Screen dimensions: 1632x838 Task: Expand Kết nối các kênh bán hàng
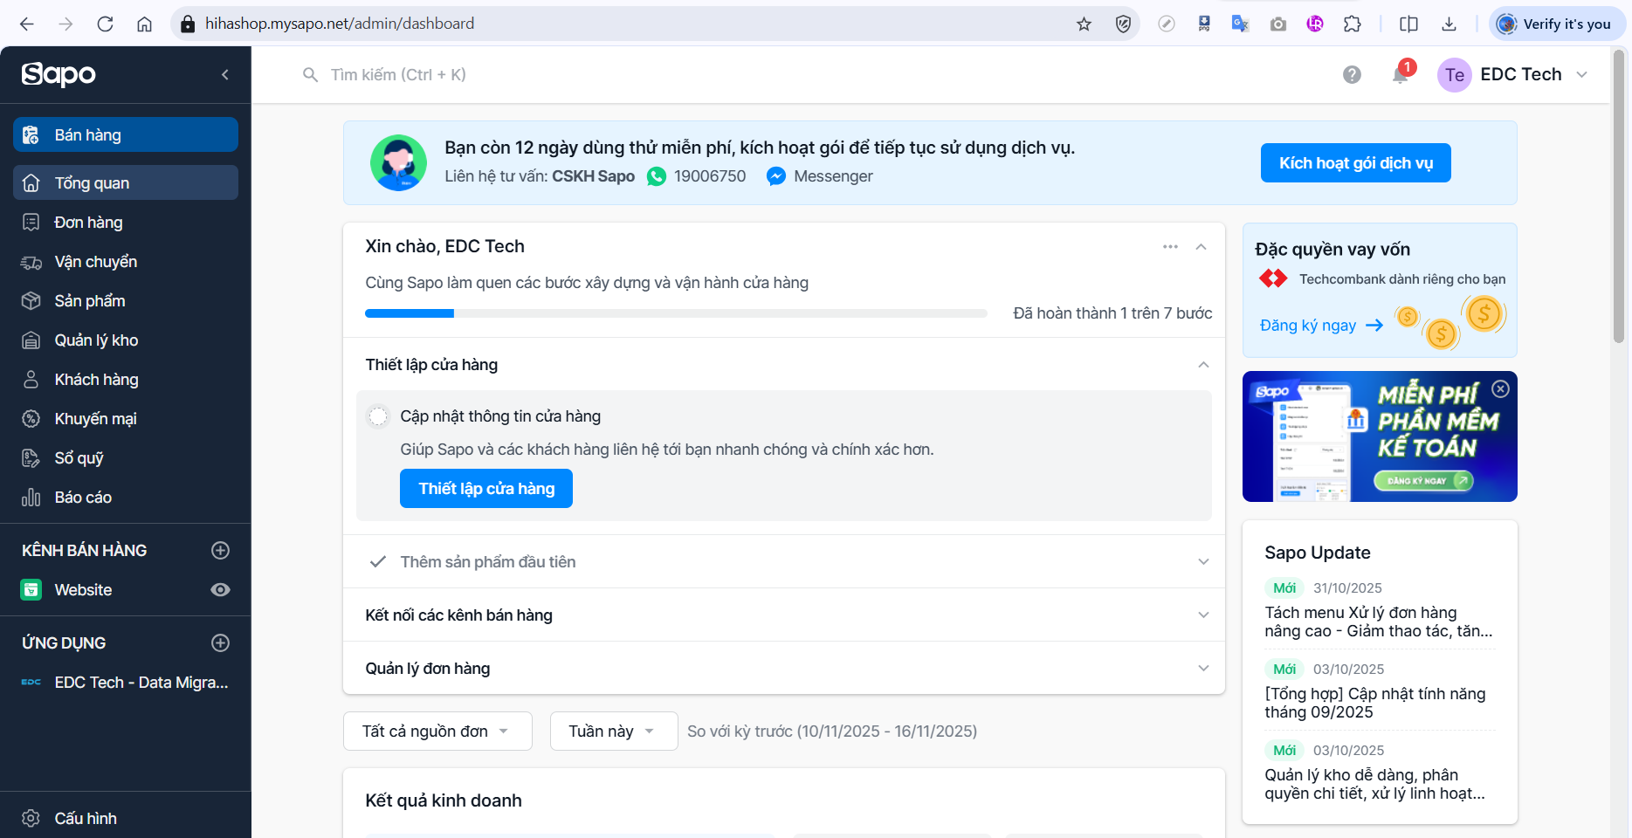[x=1203, y=615]
